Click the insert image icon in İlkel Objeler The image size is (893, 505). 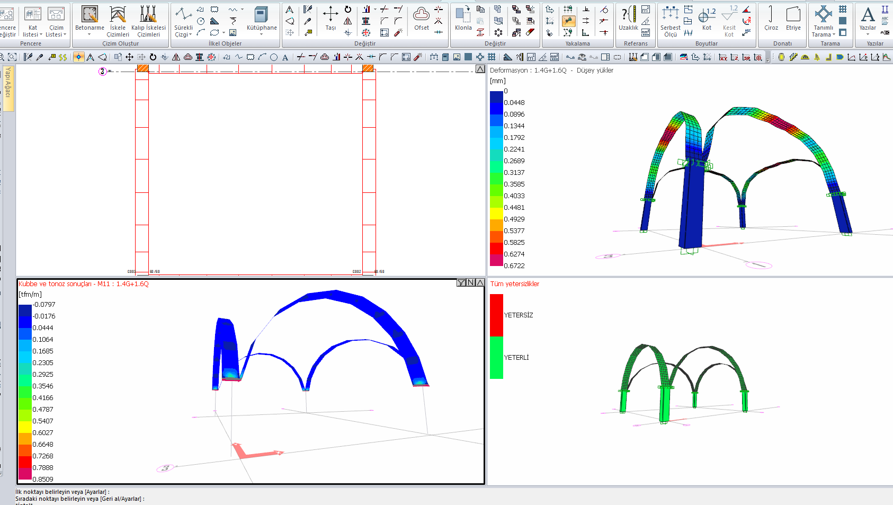point(233,32)
